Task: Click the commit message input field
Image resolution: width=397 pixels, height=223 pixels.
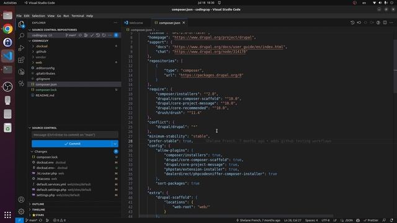Action: tap(74, 135)
